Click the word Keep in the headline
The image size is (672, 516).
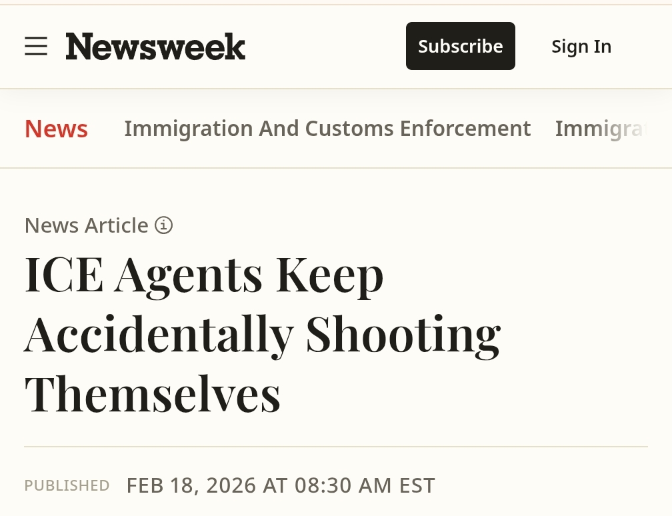coord(329,275)
